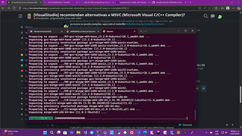
Task: Open the forum user avatar menu
Action: tap(220, 16)
